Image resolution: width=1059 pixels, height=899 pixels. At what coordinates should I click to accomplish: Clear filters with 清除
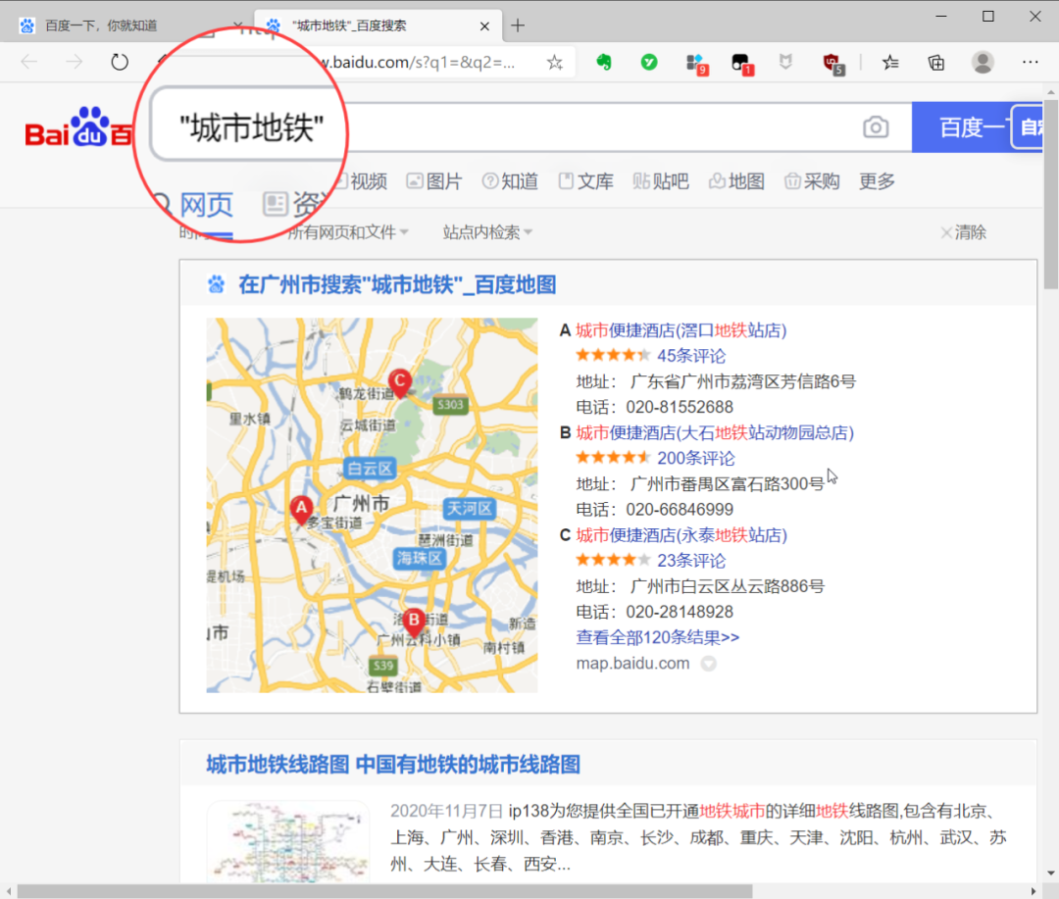point(964,232)
